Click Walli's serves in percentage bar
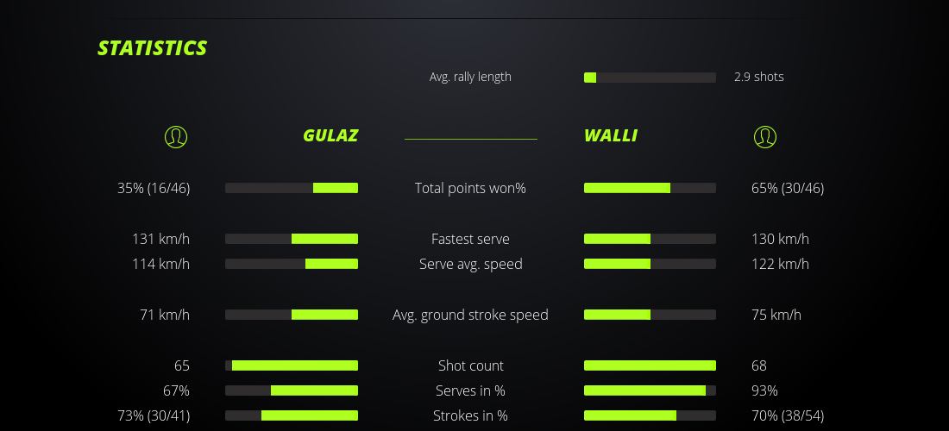The height and width of the screenshot is (431, 949). 650,390
